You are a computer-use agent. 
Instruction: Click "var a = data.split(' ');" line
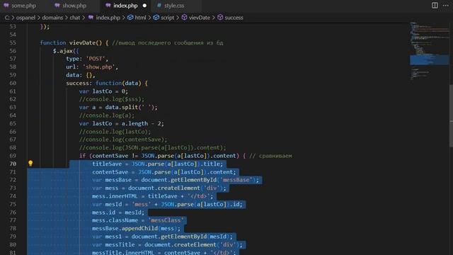pos(118,107)
